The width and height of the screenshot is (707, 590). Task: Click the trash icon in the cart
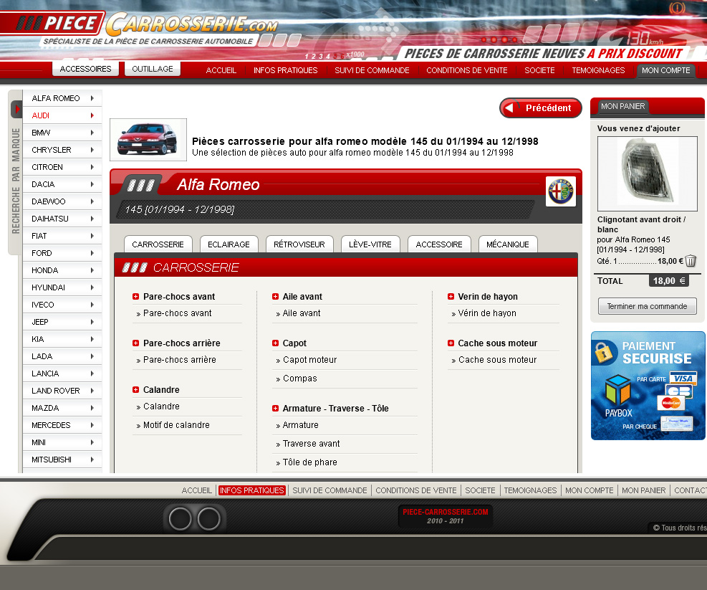[x=691, y=261]
